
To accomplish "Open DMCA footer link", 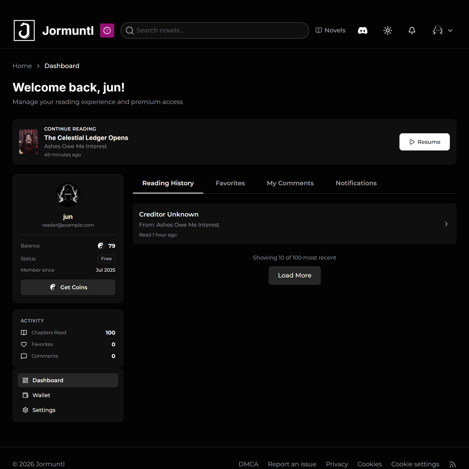I will click(x=249, y=464).
